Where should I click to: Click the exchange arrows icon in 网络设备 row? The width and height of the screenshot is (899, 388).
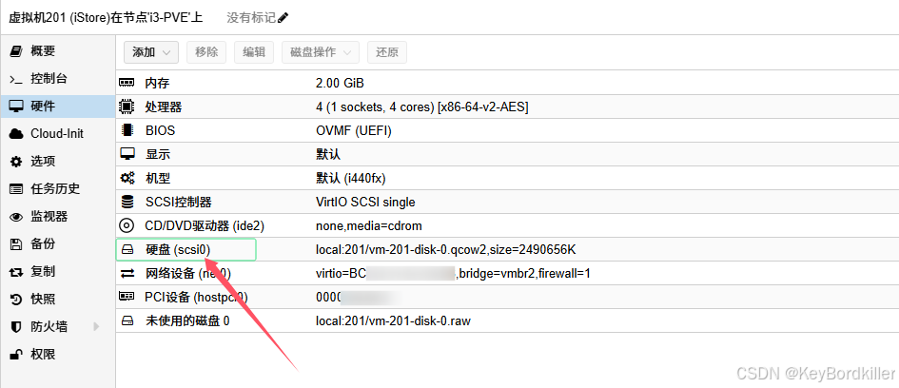coord(127,273)
